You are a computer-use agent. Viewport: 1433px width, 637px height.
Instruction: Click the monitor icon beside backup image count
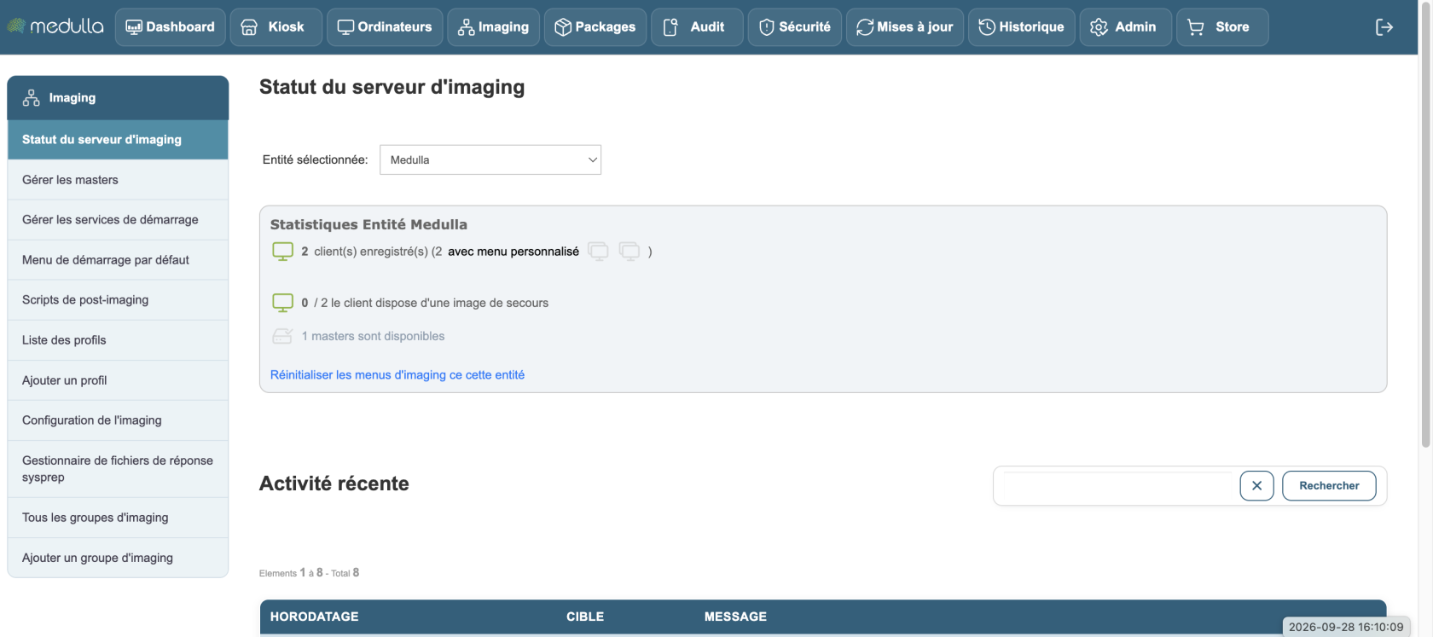[282, 303]
